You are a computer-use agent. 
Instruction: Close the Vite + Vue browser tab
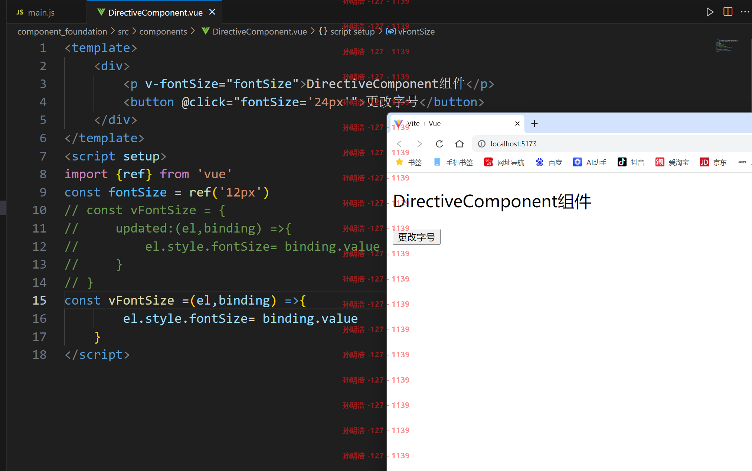click(x=517, y=124)
